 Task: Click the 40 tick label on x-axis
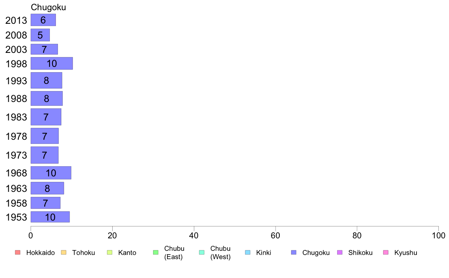[x=194, y=236]
